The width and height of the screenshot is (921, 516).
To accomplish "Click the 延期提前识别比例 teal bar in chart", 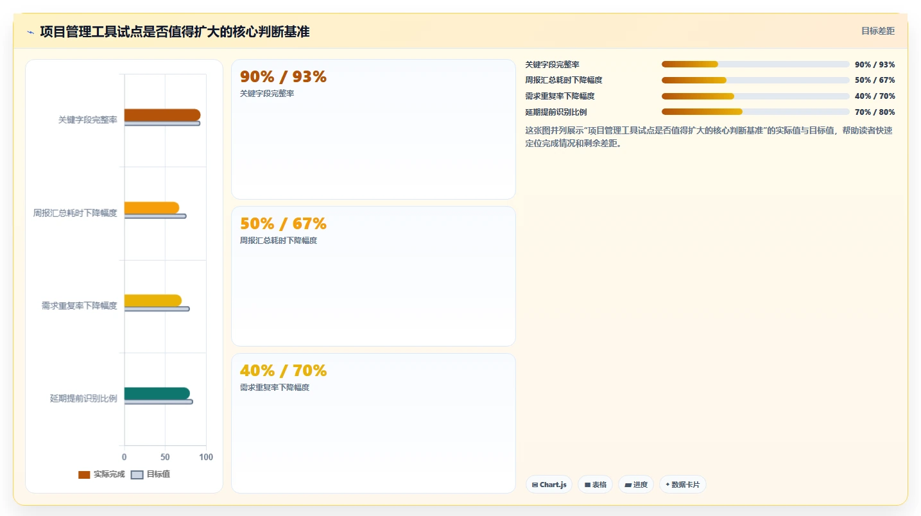I will coord(157,393).
